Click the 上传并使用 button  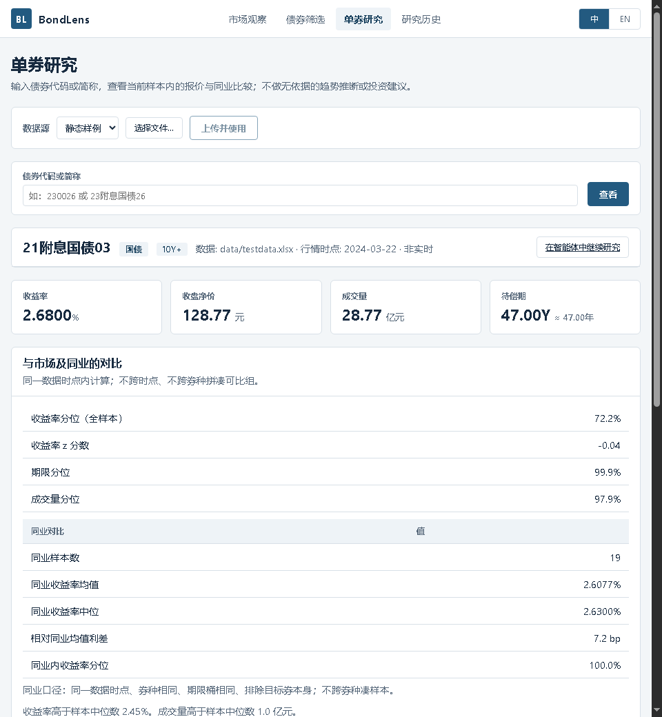tap(223, 128)
